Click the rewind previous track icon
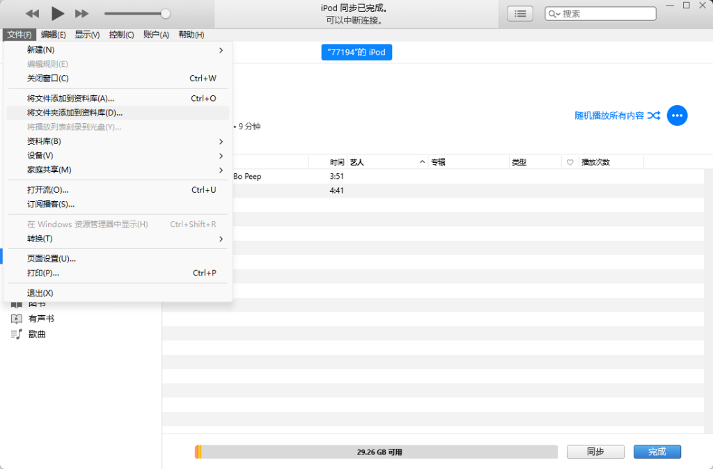 click(33, 14)
